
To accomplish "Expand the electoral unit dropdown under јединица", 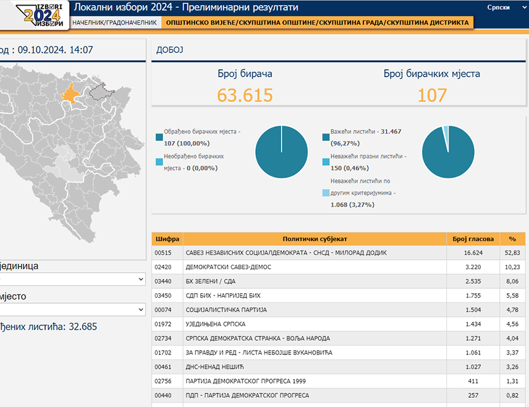I will click(x=71, y=280).
